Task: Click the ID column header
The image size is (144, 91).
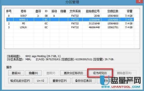Action: (x=46, y=11)
